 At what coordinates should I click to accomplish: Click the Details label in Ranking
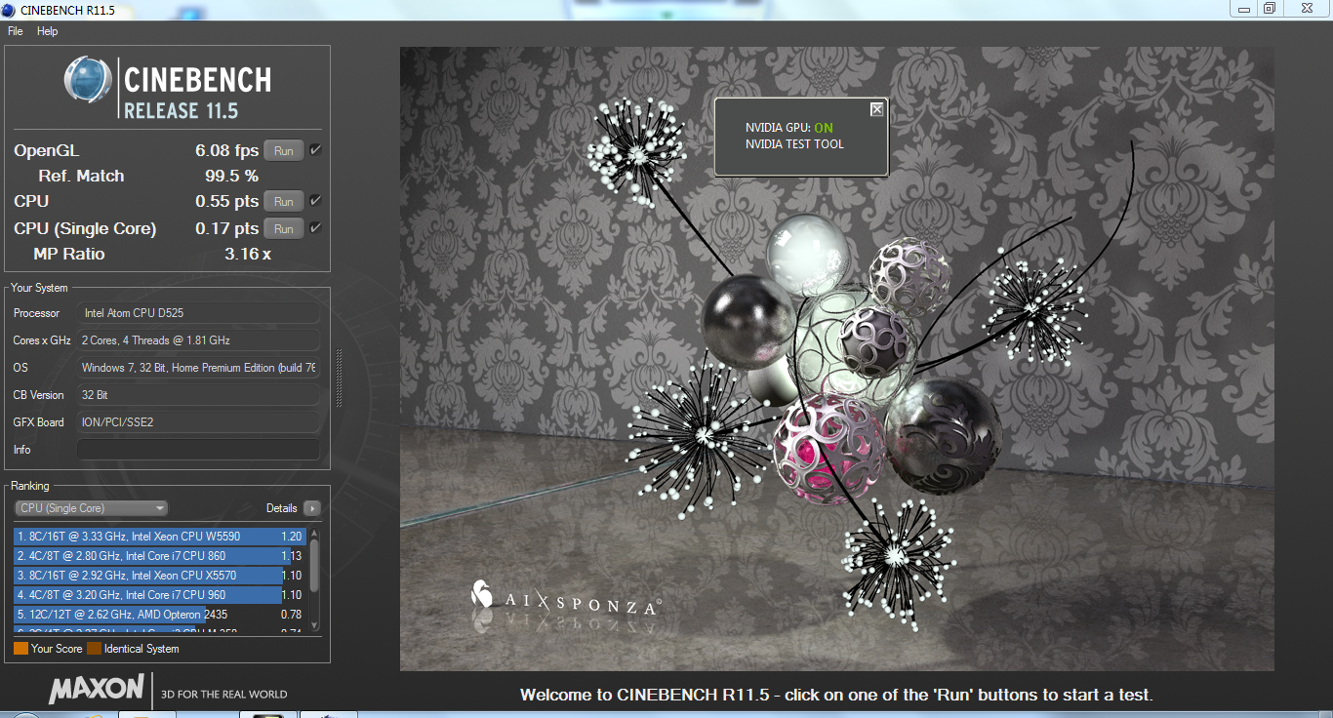pos(281,508)
